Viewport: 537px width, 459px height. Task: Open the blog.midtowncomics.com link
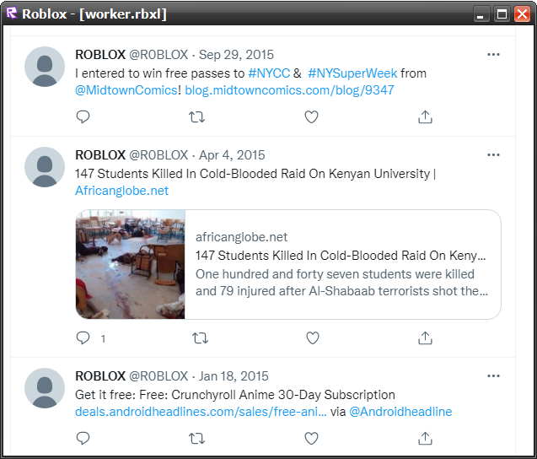pos(290,90)
